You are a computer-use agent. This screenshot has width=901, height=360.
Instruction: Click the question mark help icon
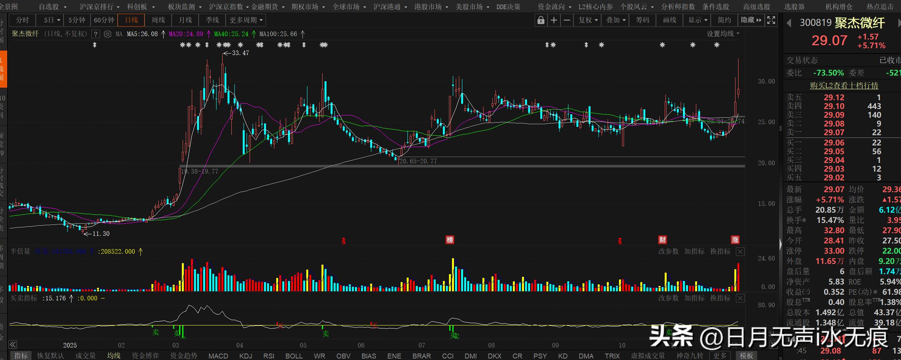point(96,34)
